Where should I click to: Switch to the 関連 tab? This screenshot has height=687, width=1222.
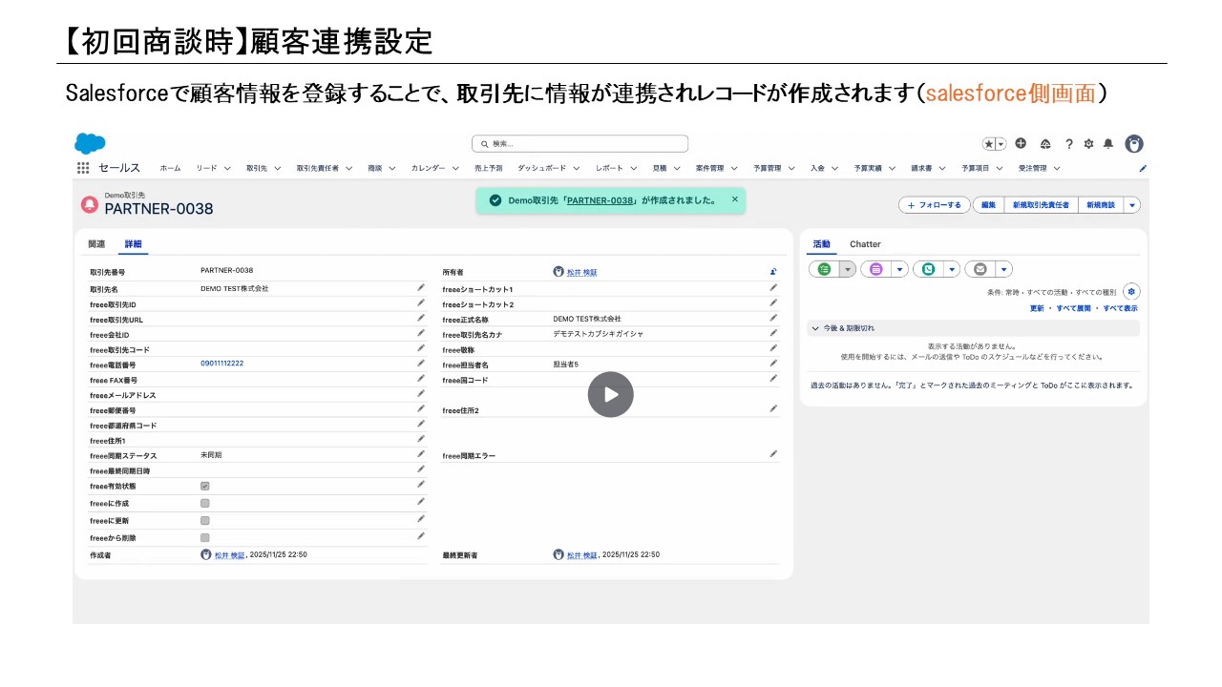point(96,243)
